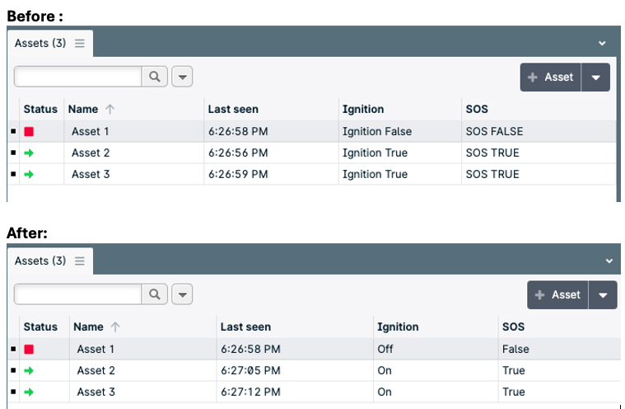Click the search input field in the After panel
This screenshot has height=409, width=625.
click(x=78, y=294)
